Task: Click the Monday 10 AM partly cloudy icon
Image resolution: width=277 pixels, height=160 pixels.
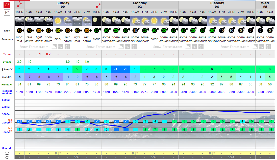Action: pyautogui.click(x=135, y=21)
